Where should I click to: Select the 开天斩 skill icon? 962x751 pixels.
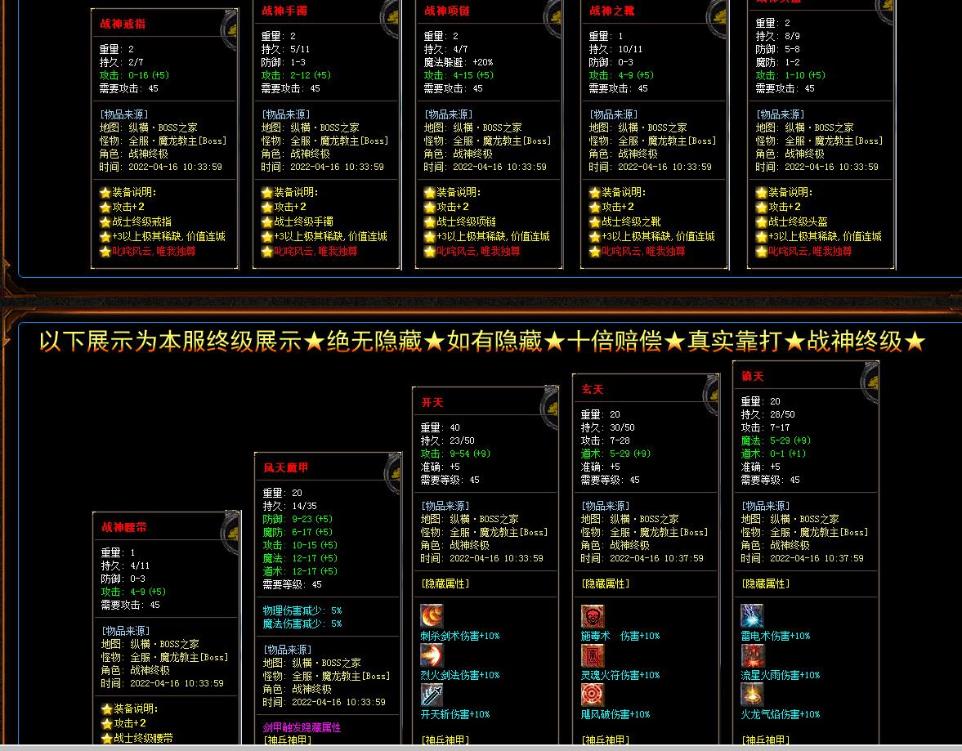[x=432, y=695]
